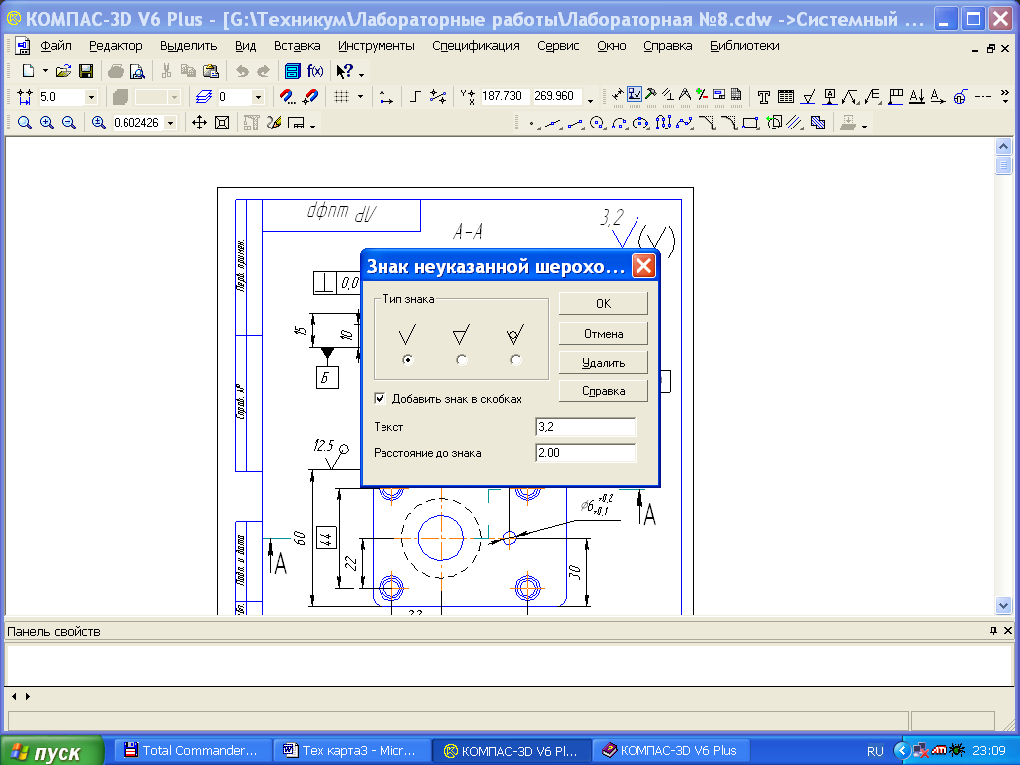This screenshot has height=765, width=1020.
Task: Click the Текст field containing 3,2
Action: [x=585, y=426]
